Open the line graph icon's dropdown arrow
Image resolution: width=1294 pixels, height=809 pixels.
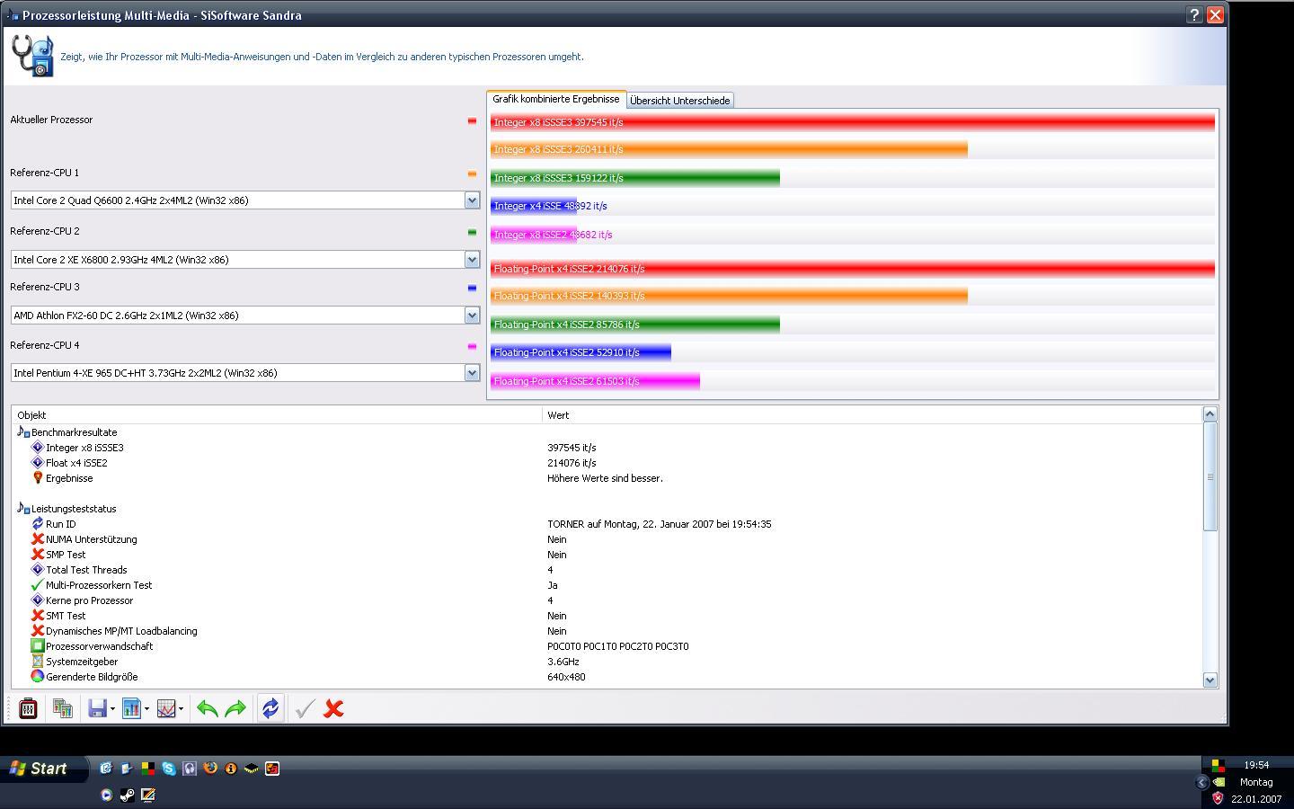click(x=182, y=709)
